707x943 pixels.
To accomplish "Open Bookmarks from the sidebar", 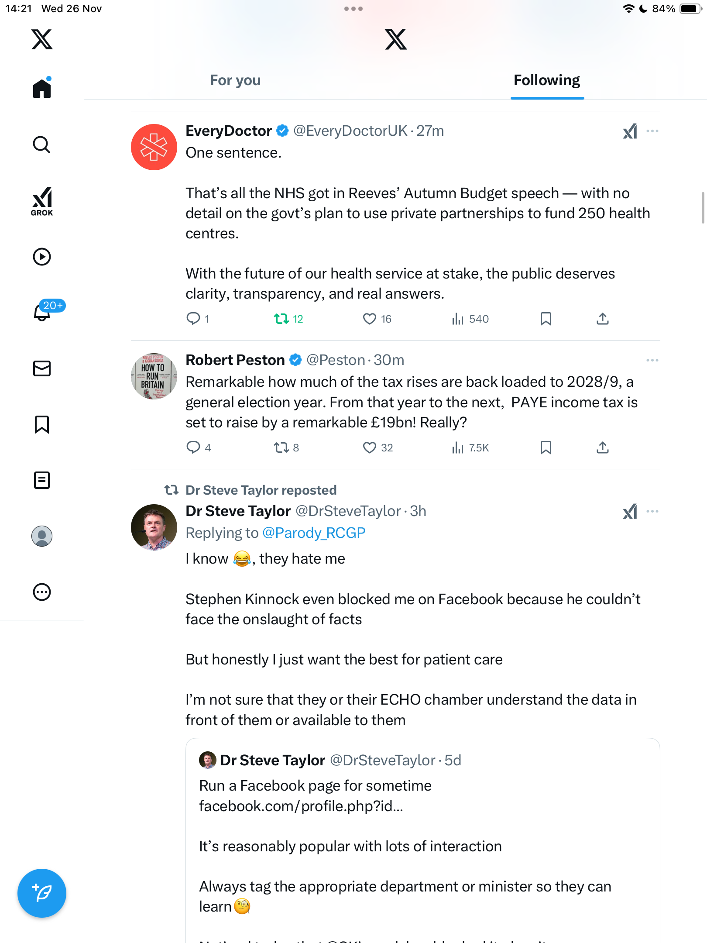I will [42, 424].
